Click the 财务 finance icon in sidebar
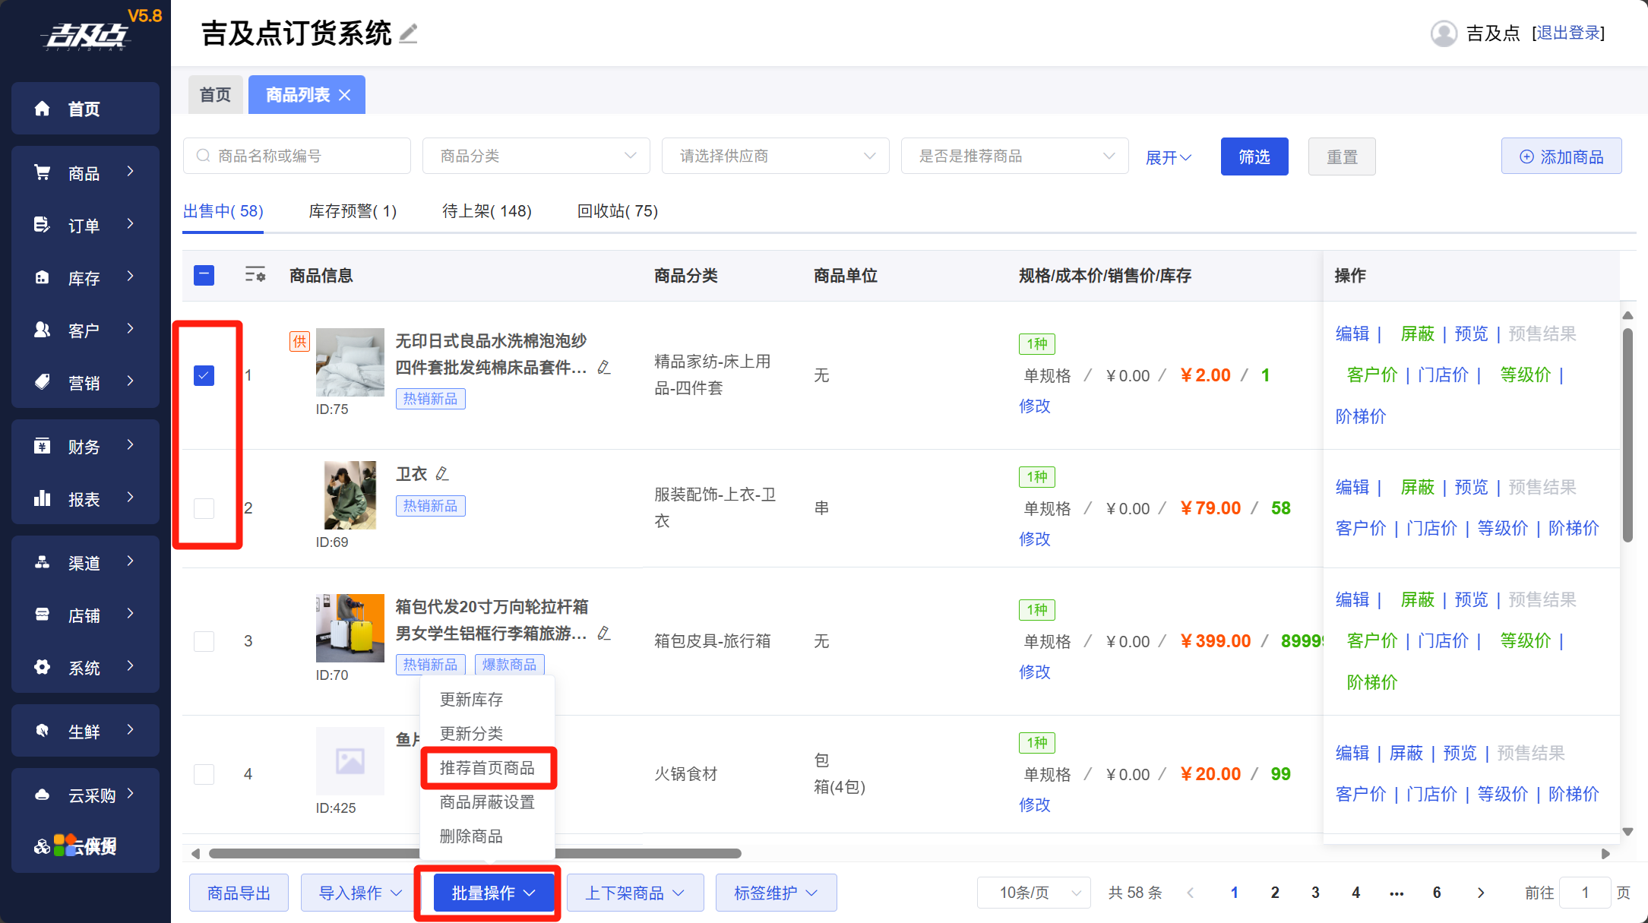 click(43, 446)
